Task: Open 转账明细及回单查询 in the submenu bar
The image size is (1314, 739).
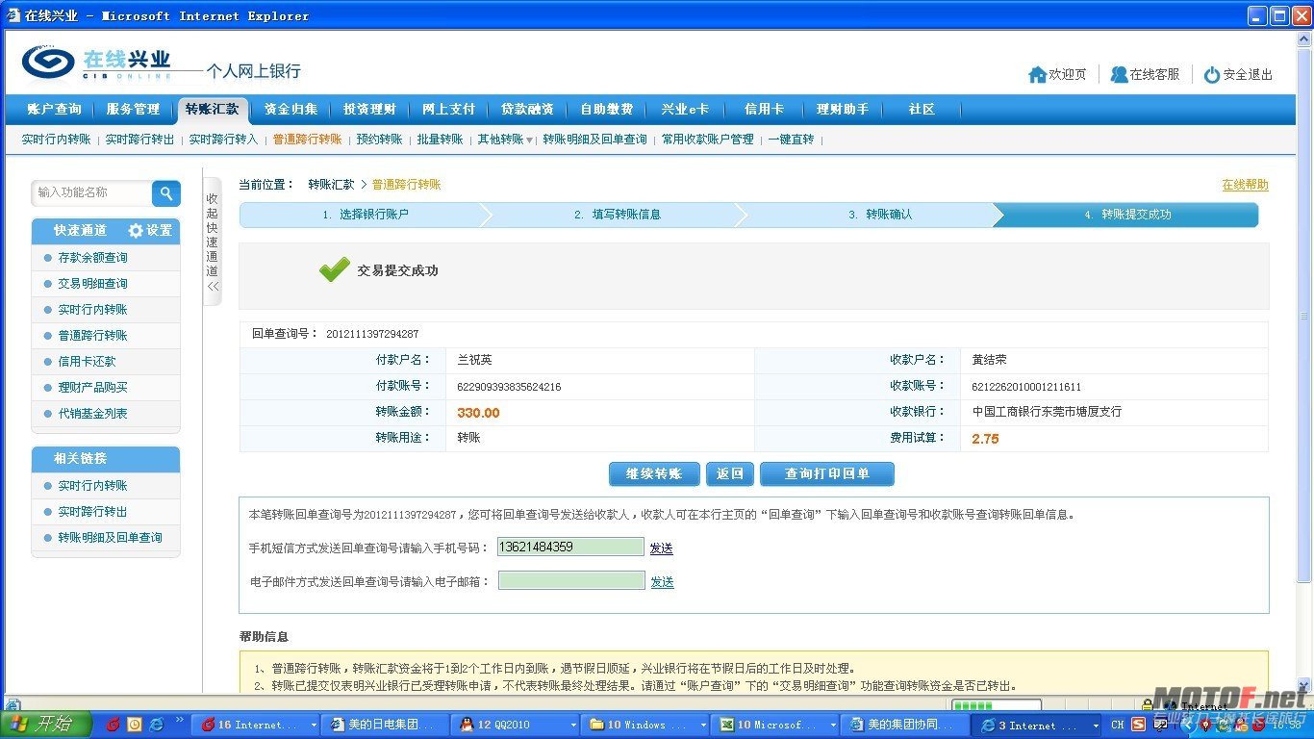Action: point(594,140)
